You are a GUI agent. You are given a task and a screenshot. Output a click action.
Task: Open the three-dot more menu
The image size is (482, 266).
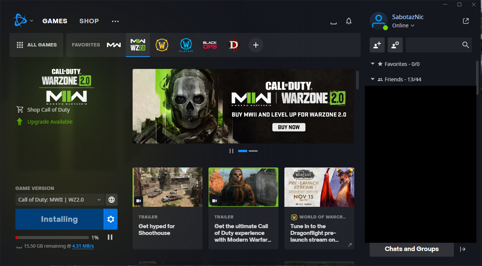tap(115, 21)
